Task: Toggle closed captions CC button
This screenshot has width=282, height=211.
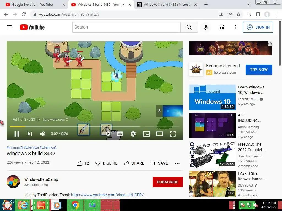Action: [120, 134]
